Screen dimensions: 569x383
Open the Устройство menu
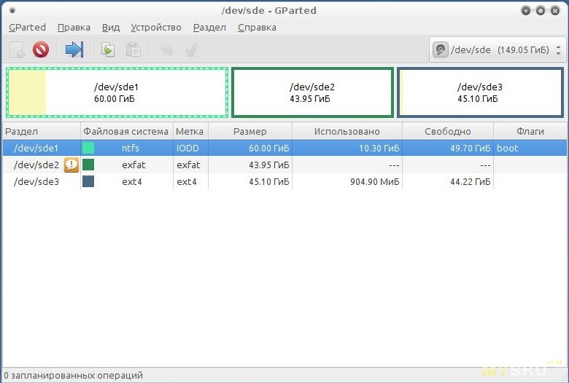pyautogui.click(x=156, y=28)
